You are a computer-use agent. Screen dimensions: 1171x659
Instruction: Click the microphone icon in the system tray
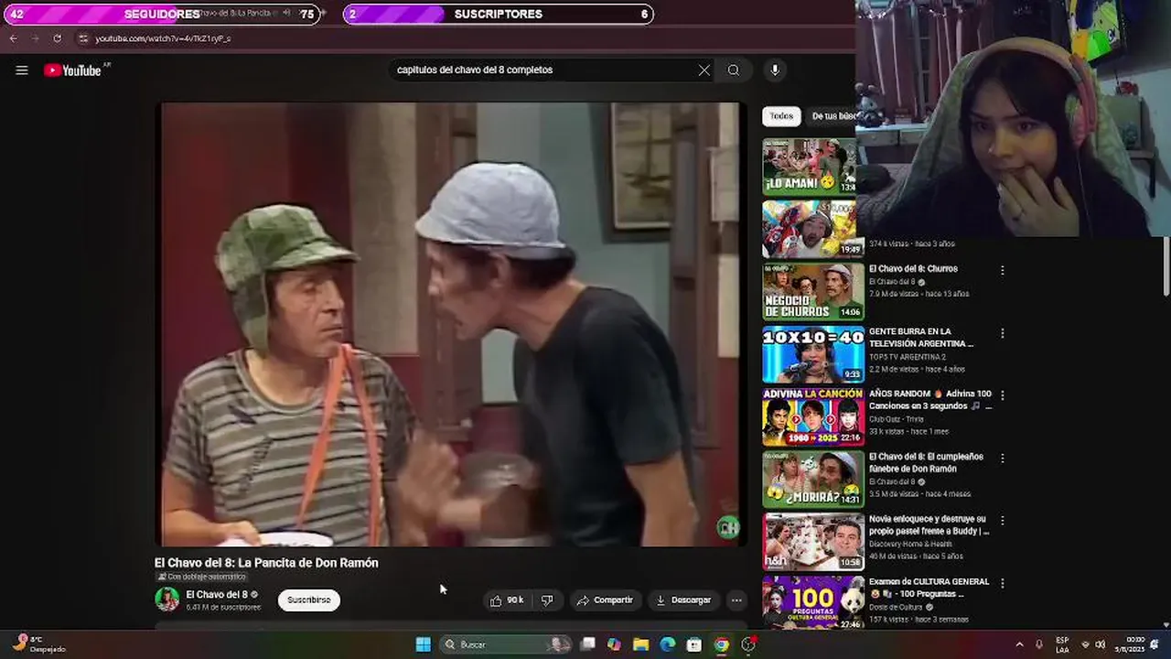(x=1039, y=644)
